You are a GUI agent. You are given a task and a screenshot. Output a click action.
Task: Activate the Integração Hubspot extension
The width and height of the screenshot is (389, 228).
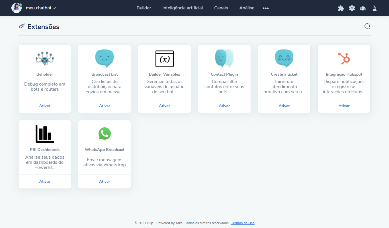tap(344, 106)
